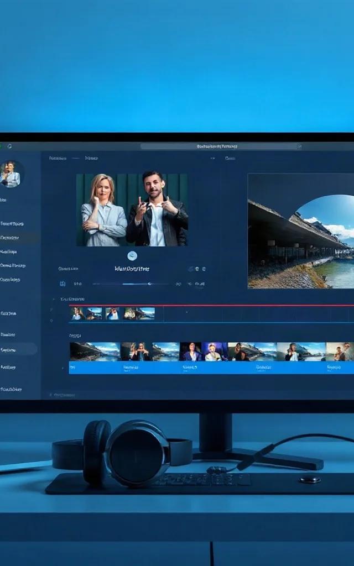Adjust the playback progress slider under the clip title
The image size is (354, 566).
click(x=131, y=284)
